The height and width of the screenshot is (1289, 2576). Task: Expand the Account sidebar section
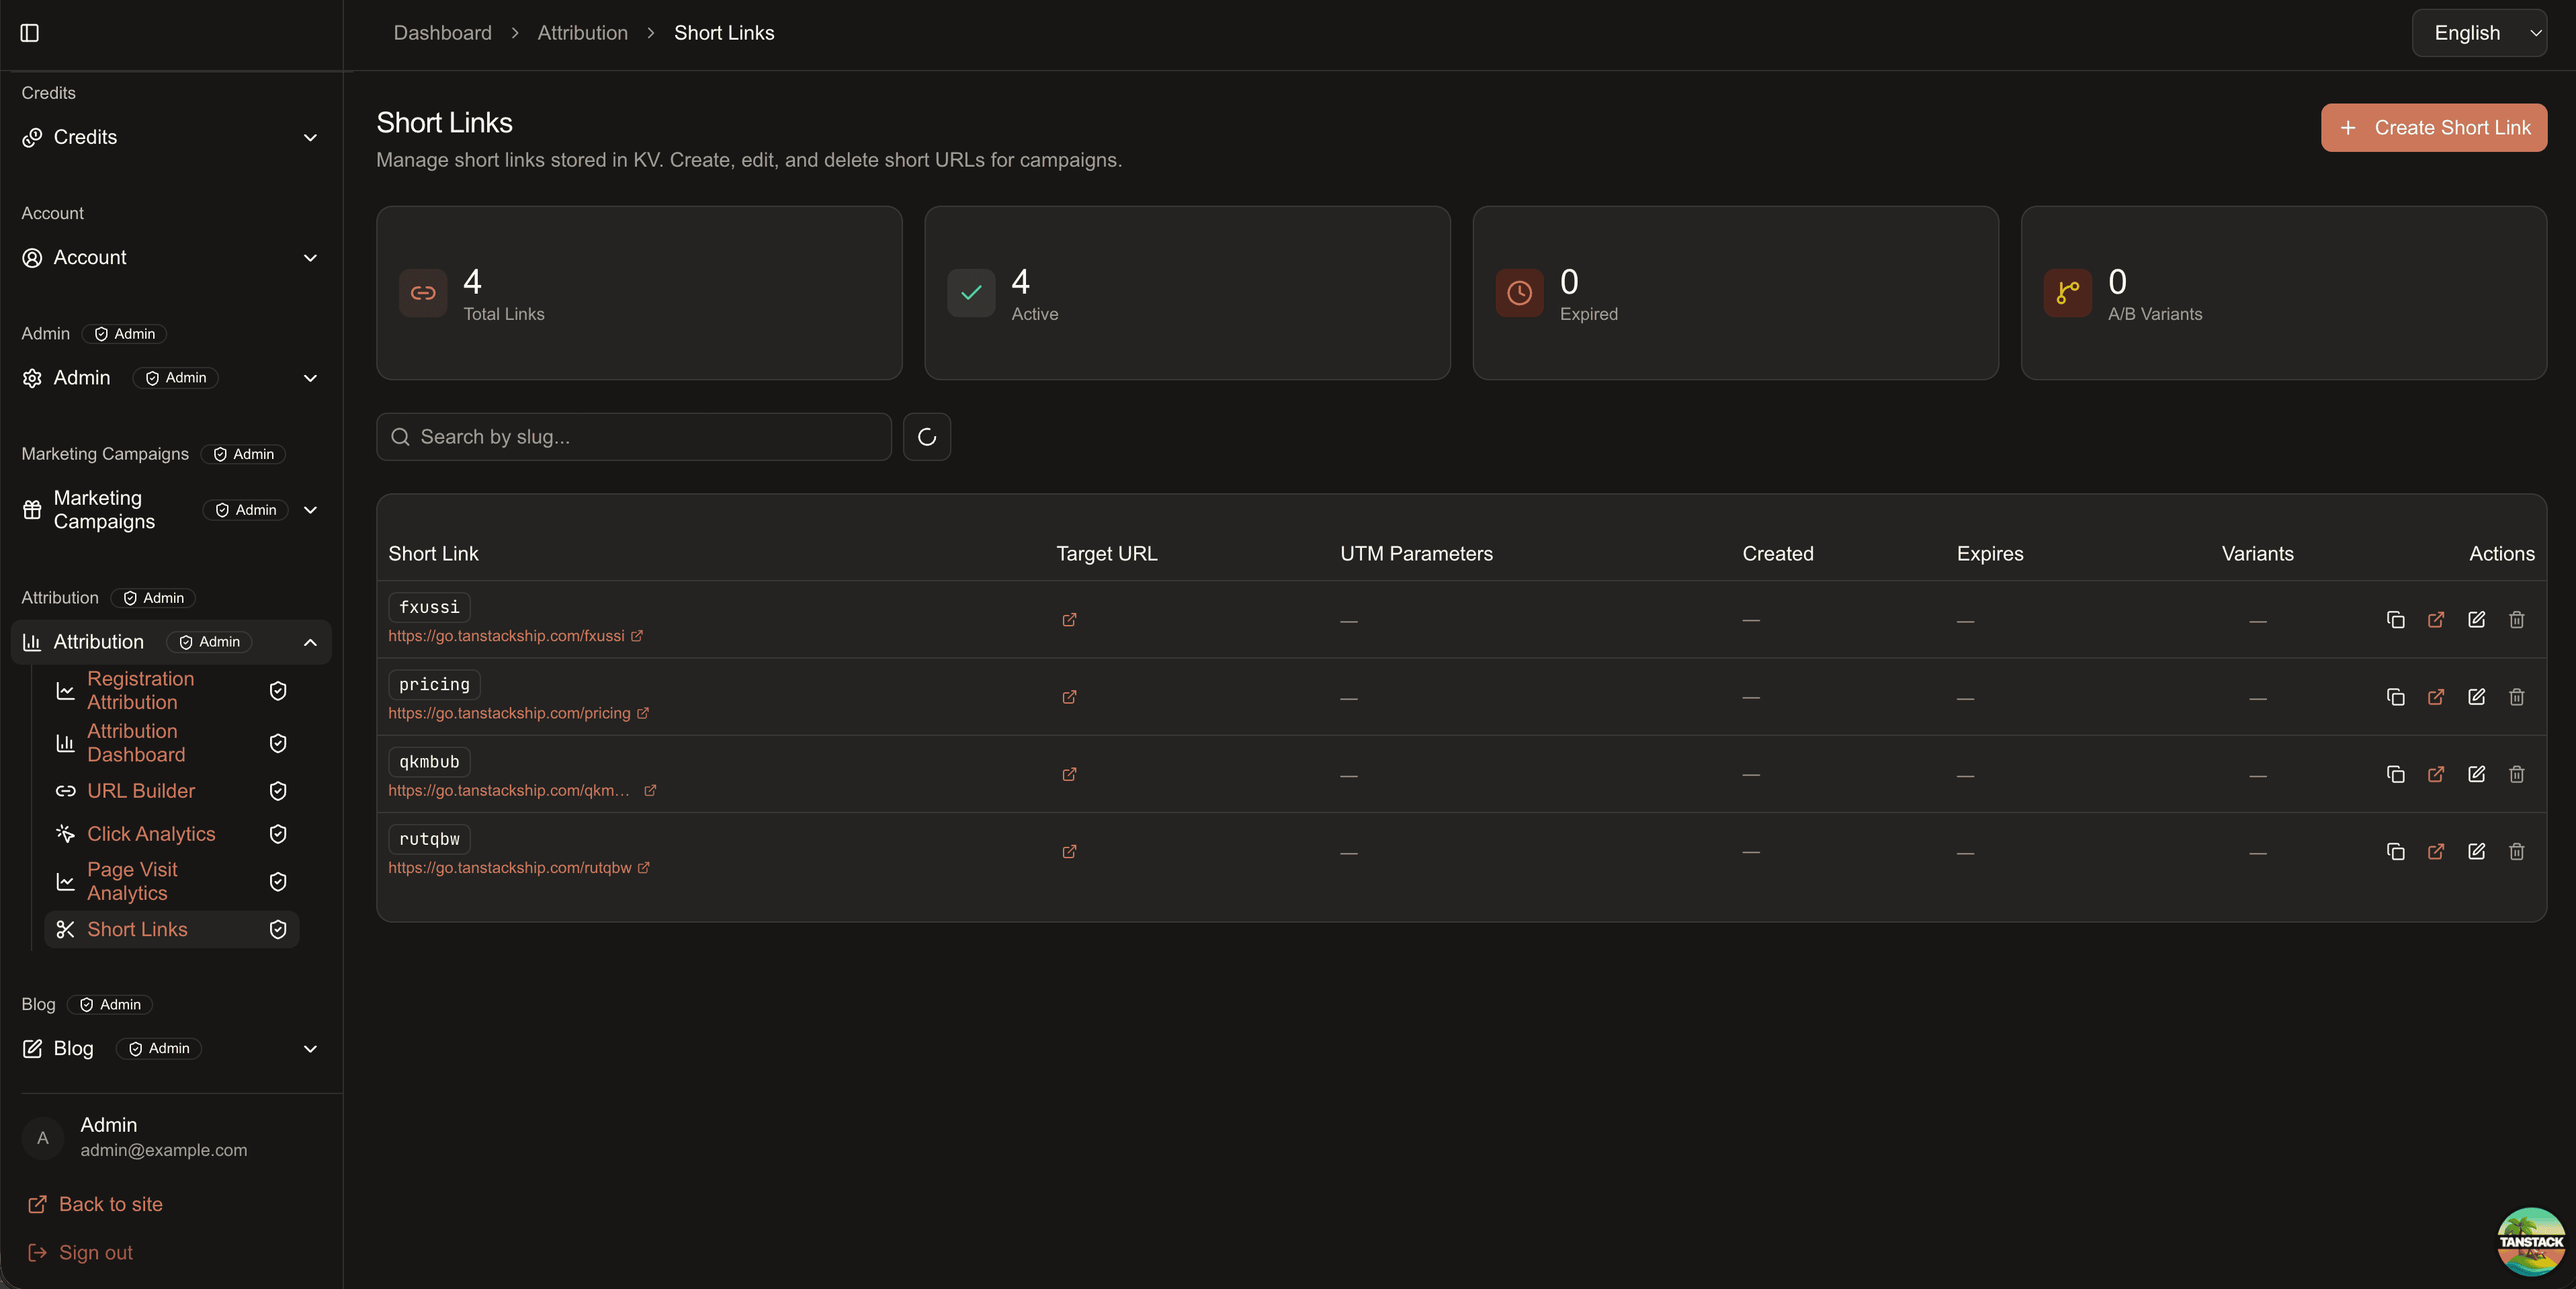point(171,258)
